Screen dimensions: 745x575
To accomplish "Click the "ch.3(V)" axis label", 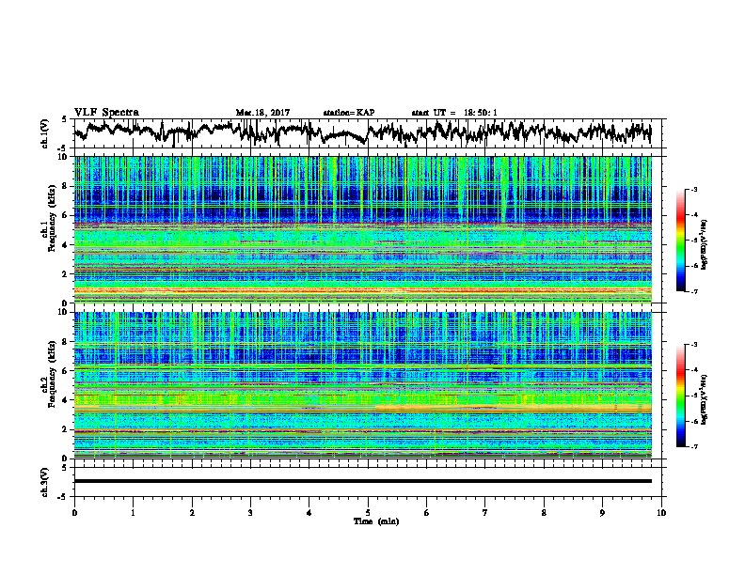I will pyautogui.click(x=45, y=482).
